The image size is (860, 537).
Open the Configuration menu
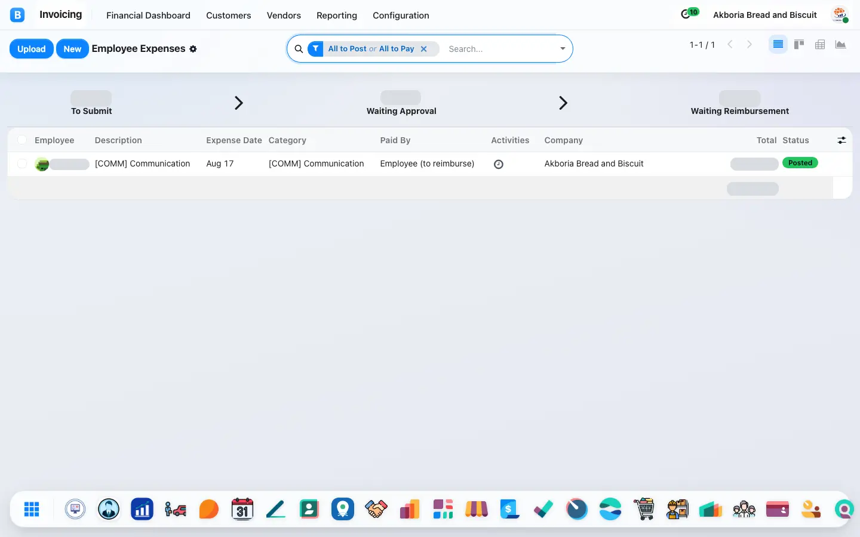[x=401, y=16]
